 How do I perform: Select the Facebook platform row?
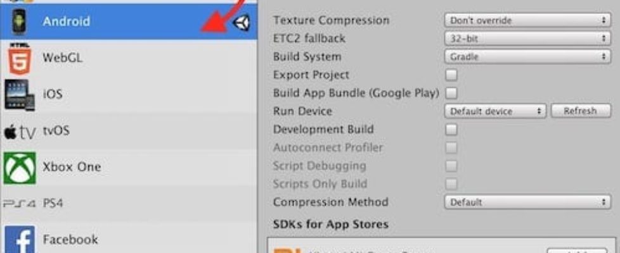127,240
